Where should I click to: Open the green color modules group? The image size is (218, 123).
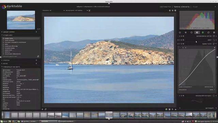[x=203, y=32]
